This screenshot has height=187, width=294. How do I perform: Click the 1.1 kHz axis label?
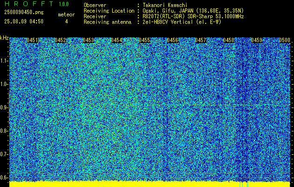(4, 61)
